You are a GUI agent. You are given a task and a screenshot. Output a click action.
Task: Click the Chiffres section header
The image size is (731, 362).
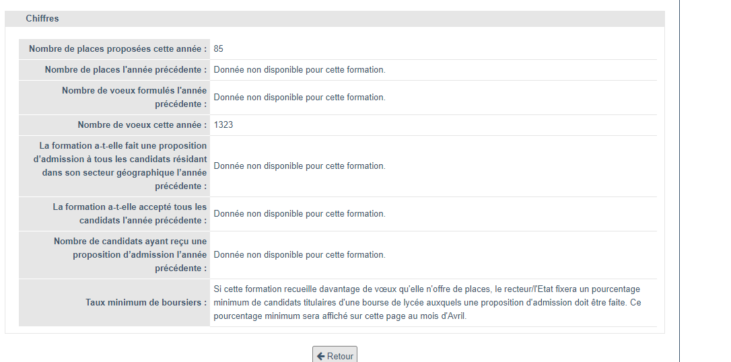[x=42, y=19]
